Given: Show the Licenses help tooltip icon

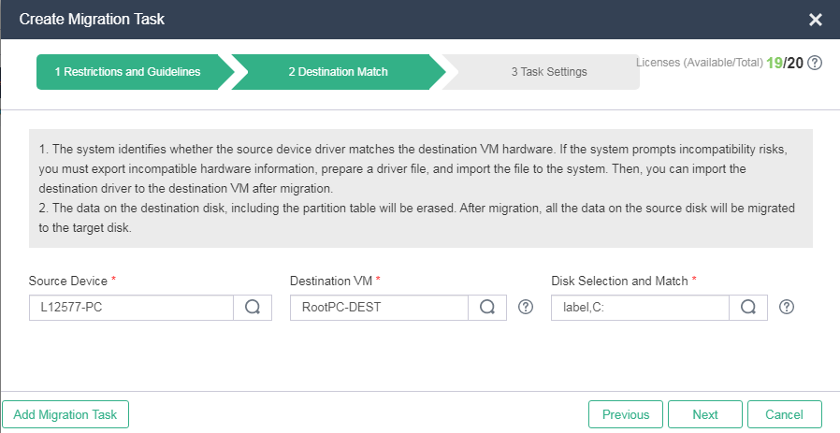Looking at the screenshot, I should 815,63.
